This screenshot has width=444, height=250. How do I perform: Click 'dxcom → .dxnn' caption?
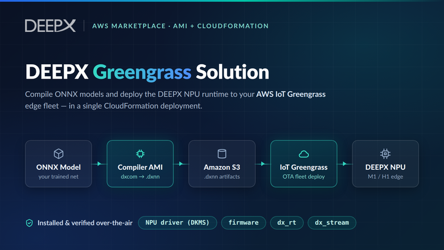pos(140,177)
